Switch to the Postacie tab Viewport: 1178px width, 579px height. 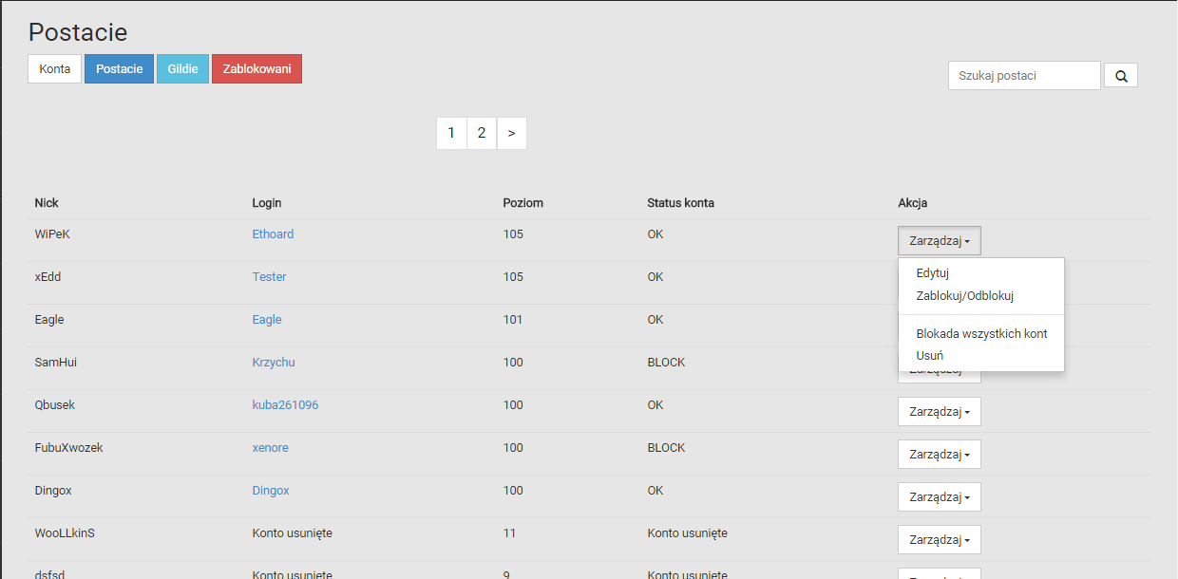click(119, 69)
